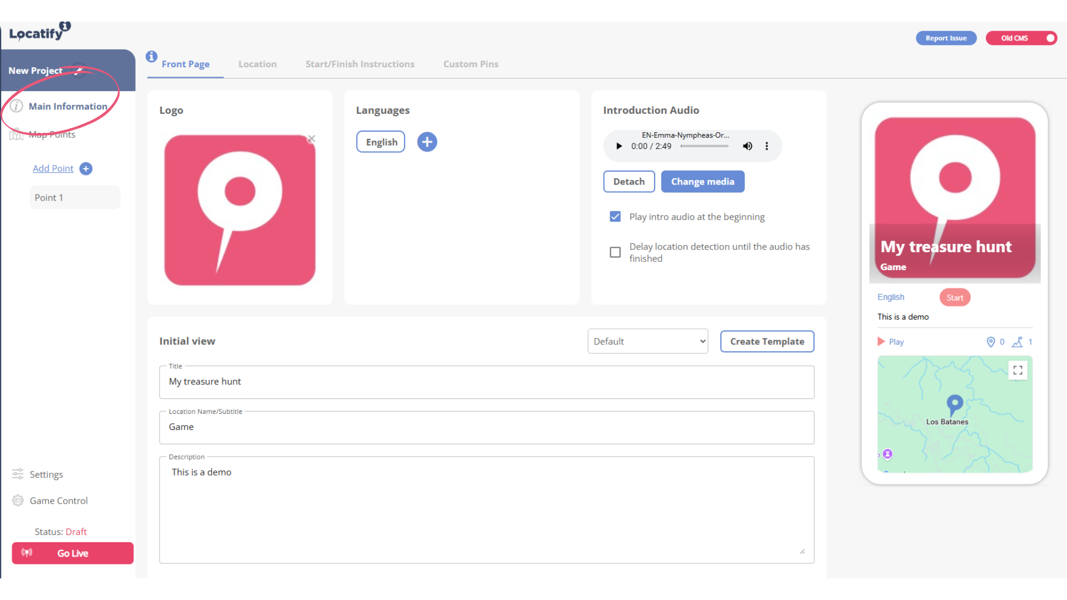Click the fullscreen icon on preview map

pos(1018,370)
